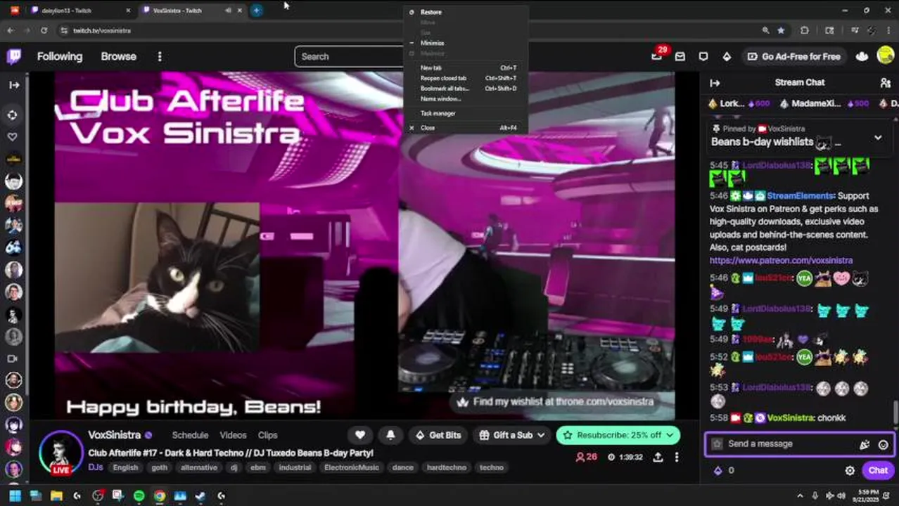Open the Twitch chat bubble notifications icon

[x=703, y=57]
